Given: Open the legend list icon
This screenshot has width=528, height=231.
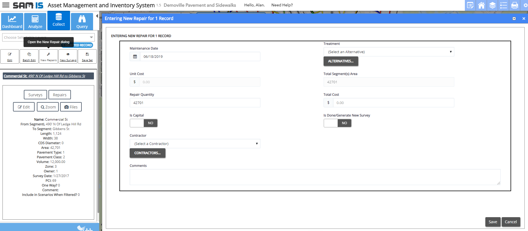Looking at the screenshot, I should (504, 5).
